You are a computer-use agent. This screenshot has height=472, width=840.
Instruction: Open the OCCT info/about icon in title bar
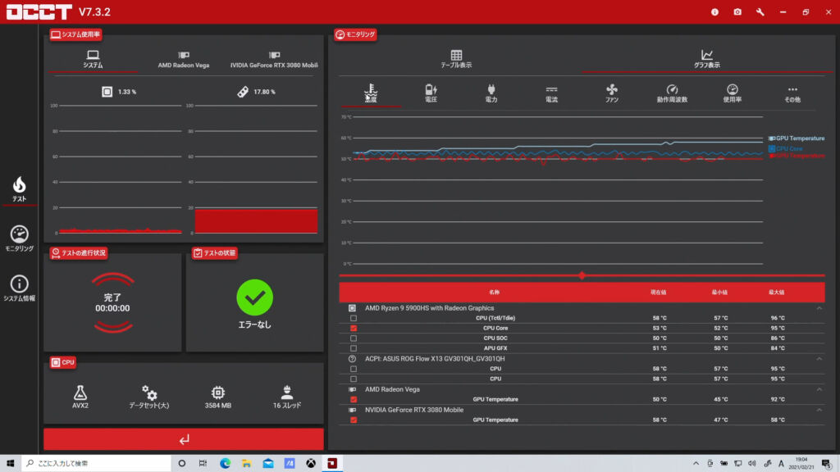click(x=714, y=11)
